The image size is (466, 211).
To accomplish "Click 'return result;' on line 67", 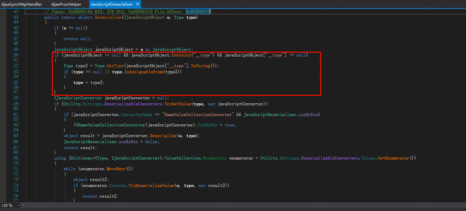I will [80, 147].
